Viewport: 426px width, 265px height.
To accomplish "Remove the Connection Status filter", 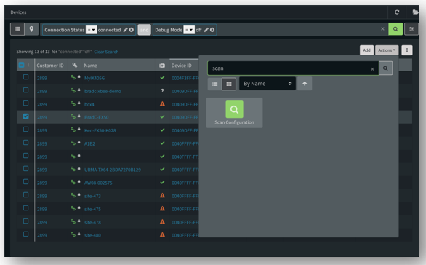I will point(132,30).
